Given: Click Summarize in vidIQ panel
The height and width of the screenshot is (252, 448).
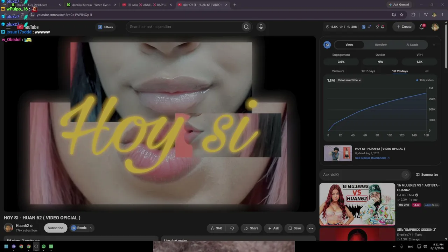Looking at the screenshot, I should click(427, 175).
